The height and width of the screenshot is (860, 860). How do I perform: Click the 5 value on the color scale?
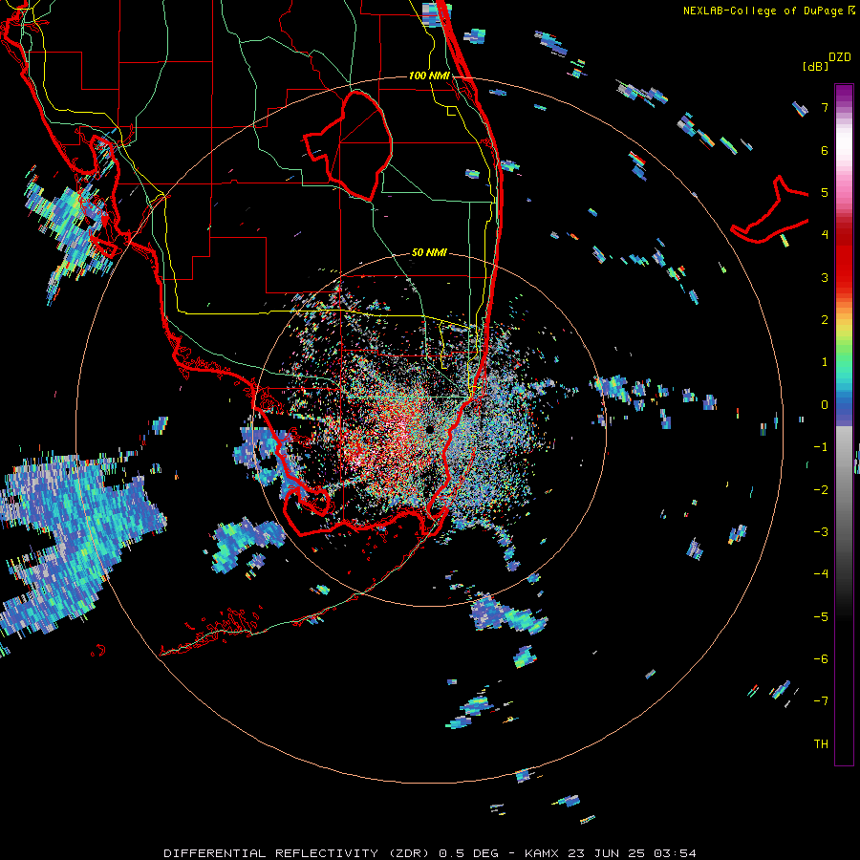(x=825, y=192)
